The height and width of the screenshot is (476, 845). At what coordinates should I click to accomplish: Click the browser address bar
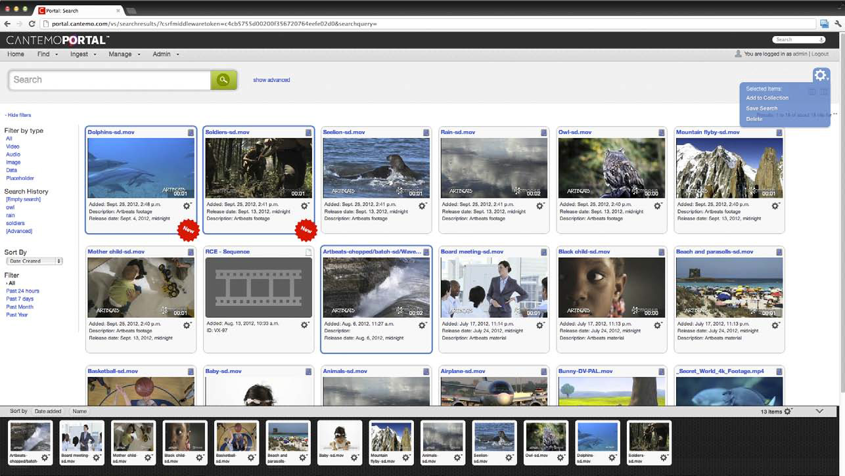pos(427,24)
